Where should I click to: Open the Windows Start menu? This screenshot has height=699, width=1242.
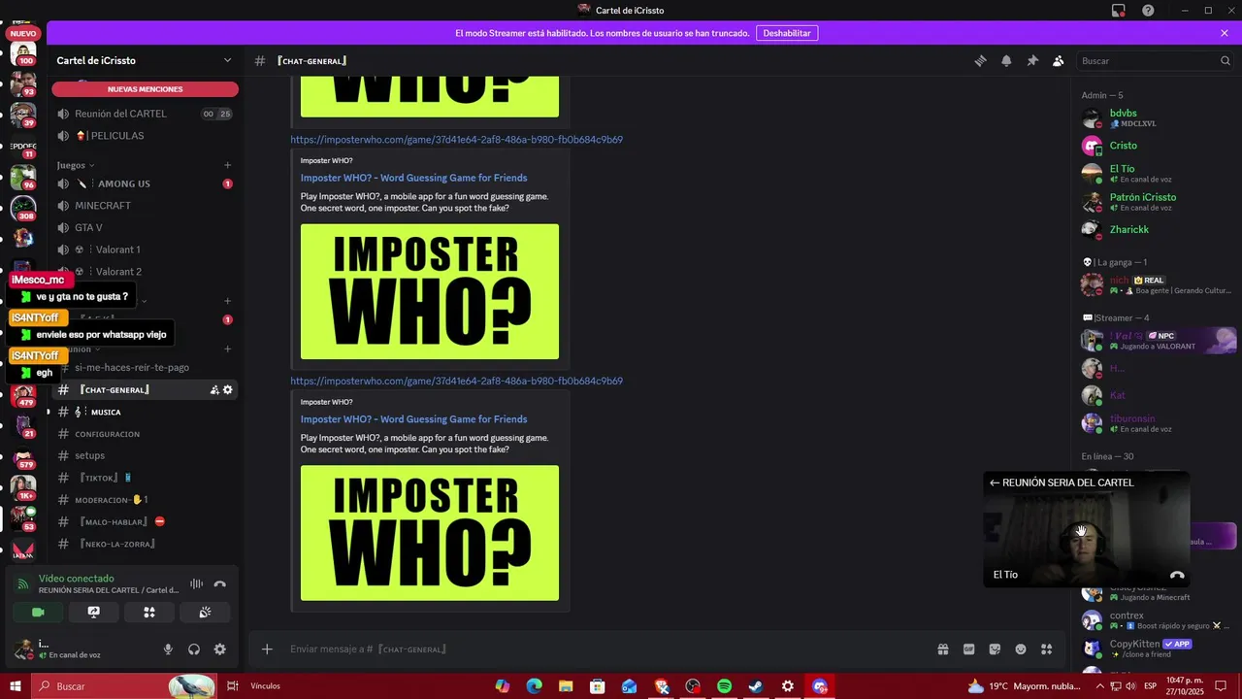[x=16, y=686]
